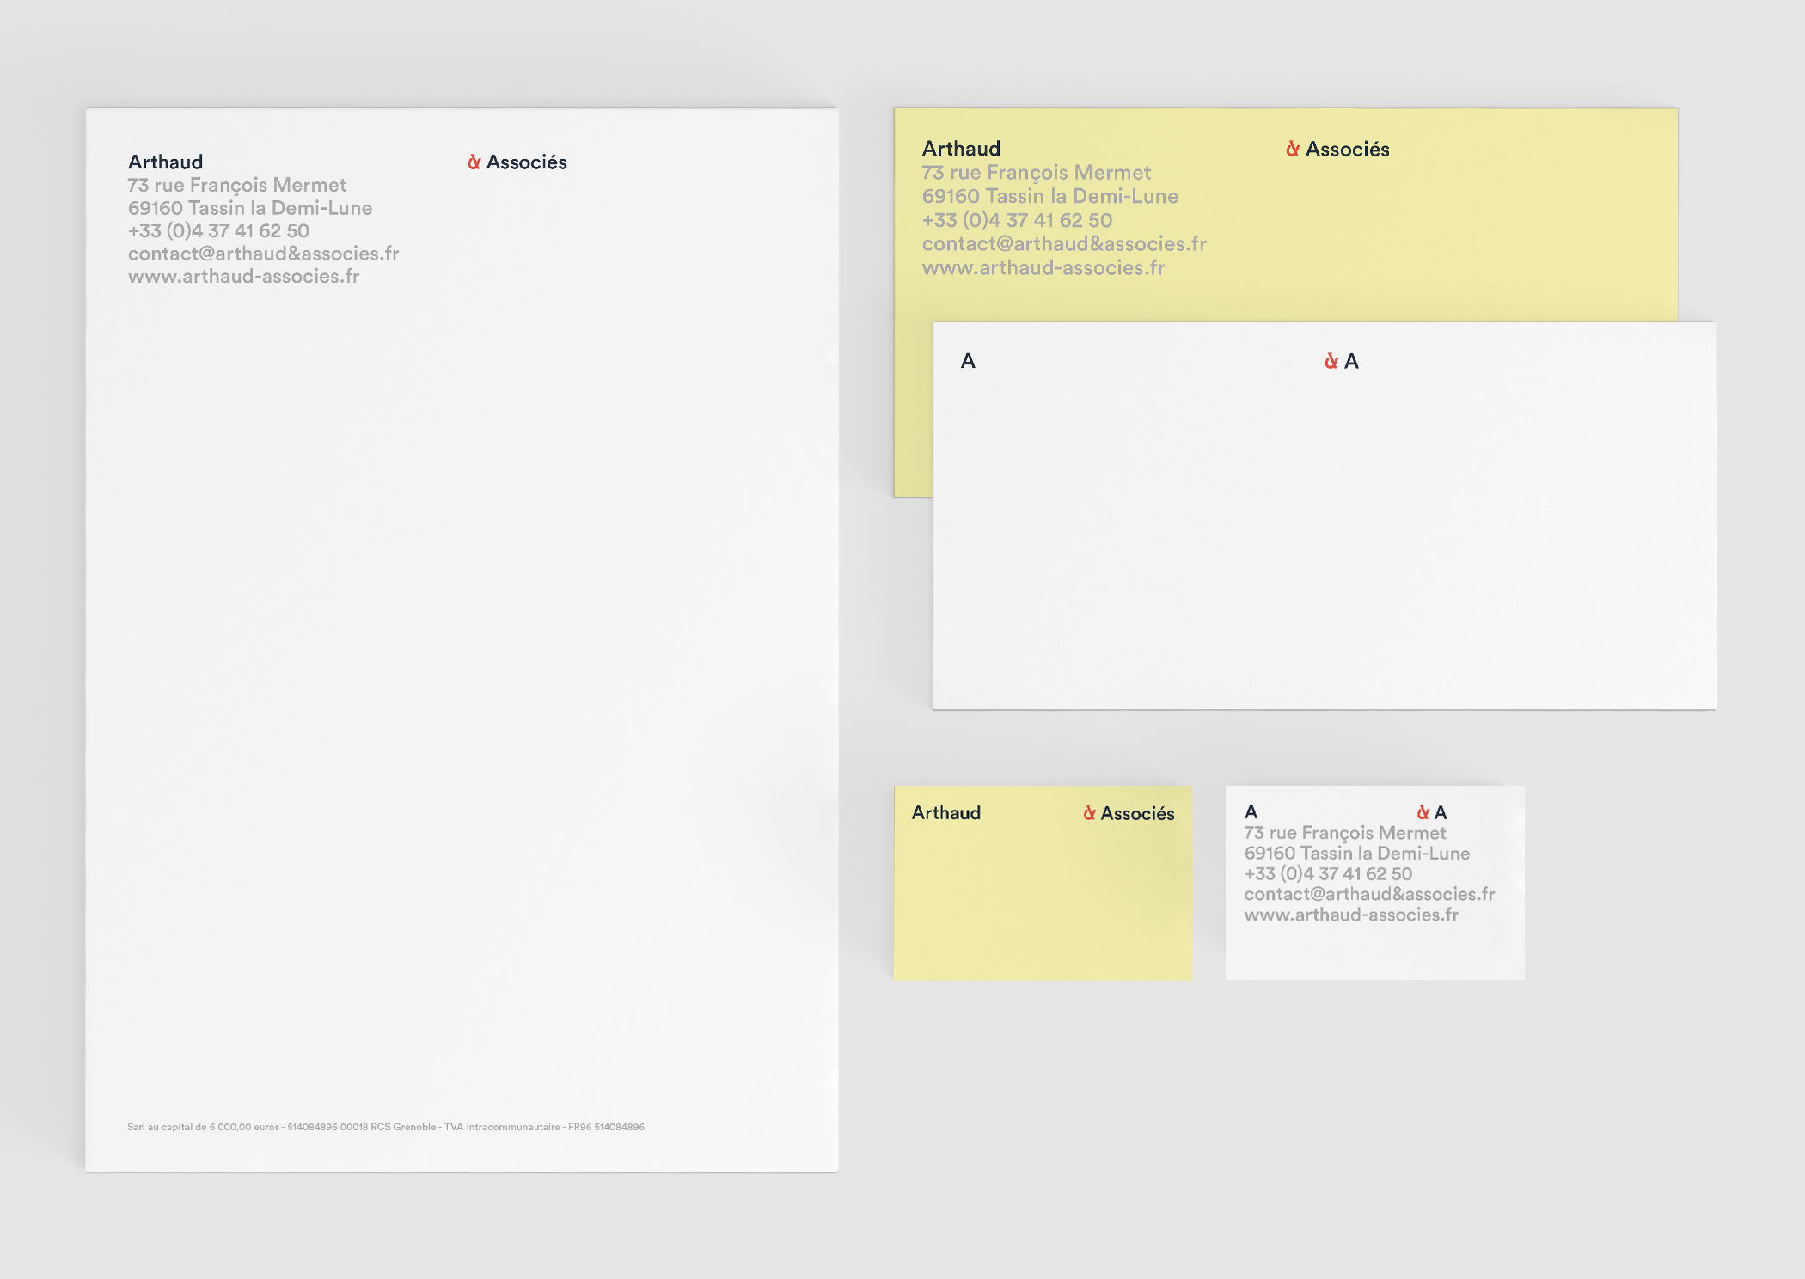Click the phone number on the letterhead
Image resolution: width=1805 pixels, height=1279 pixels.
(x=218, y=231)
